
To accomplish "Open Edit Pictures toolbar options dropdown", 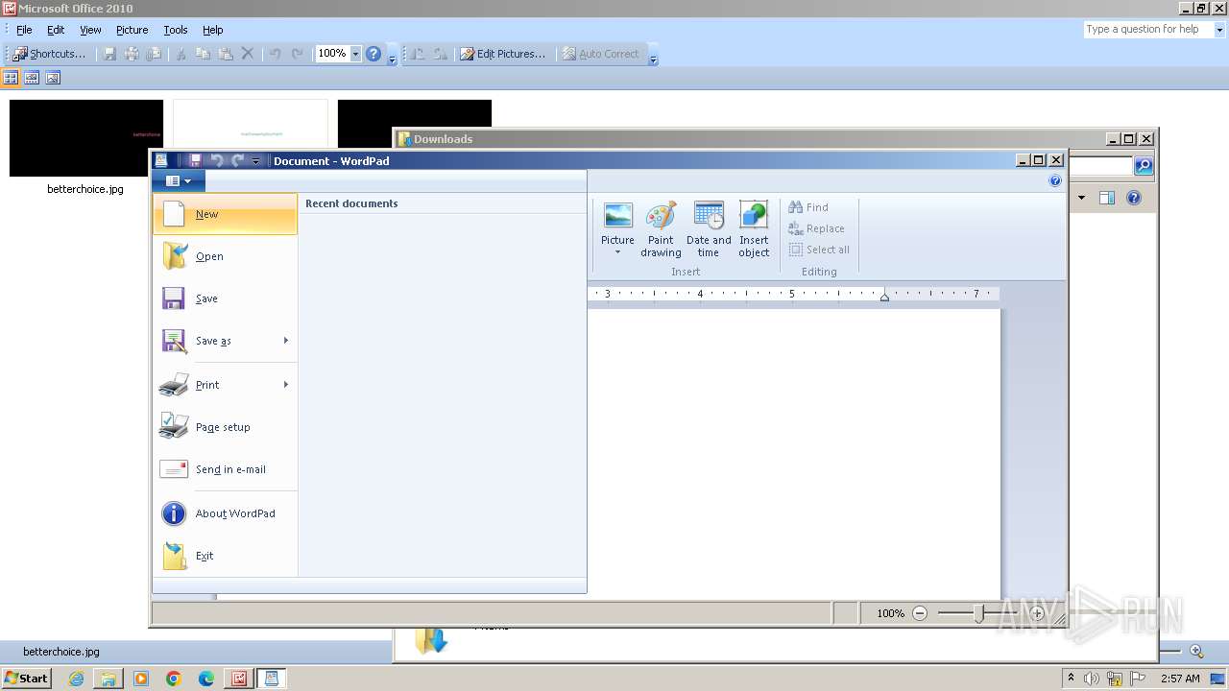I will (x=653, y=56).
